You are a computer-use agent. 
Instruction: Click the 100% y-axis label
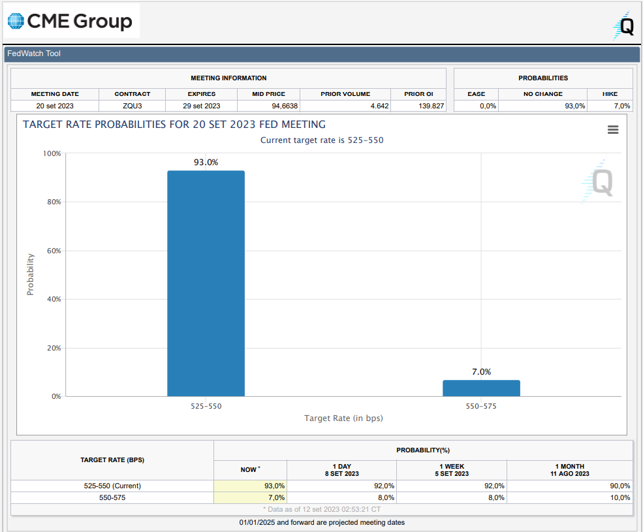coord(52,153)
